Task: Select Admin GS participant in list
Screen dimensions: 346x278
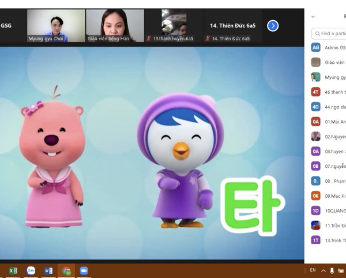Action: (329, 47)
